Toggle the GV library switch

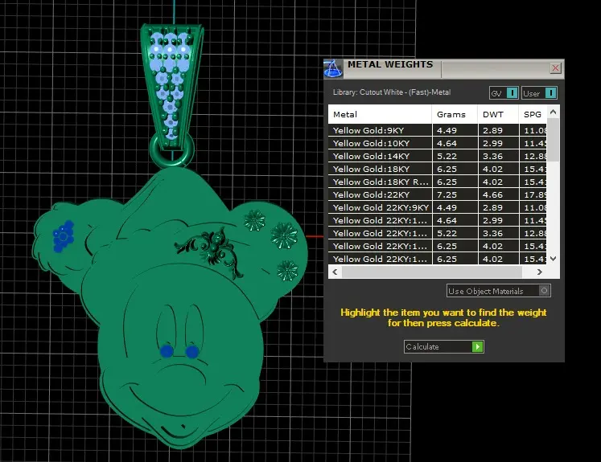click(x=504, y=93)
